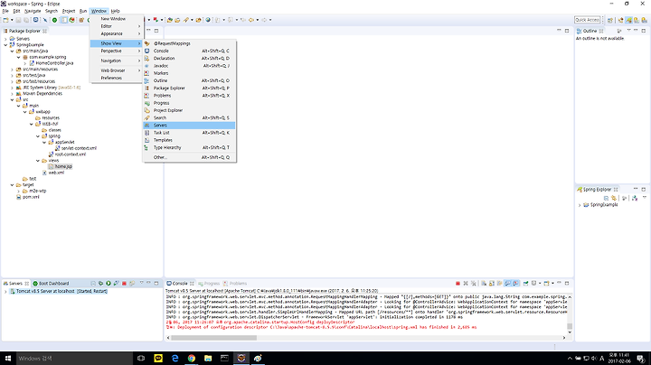Choose Other... in the Show View submenu
The width and height of the screenshot is (651, 365).
click(189, 157)
